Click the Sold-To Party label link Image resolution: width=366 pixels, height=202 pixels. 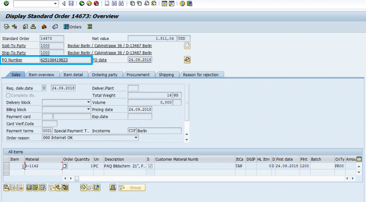[14, 45]
